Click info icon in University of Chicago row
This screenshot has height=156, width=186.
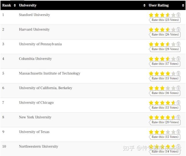[178, 102]
